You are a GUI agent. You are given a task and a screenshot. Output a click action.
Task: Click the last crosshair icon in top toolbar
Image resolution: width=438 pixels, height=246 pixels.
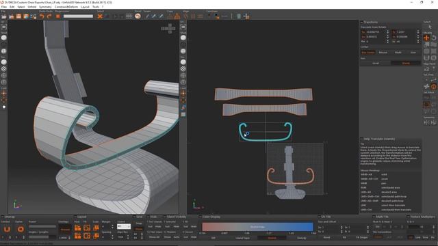point(246,16)
